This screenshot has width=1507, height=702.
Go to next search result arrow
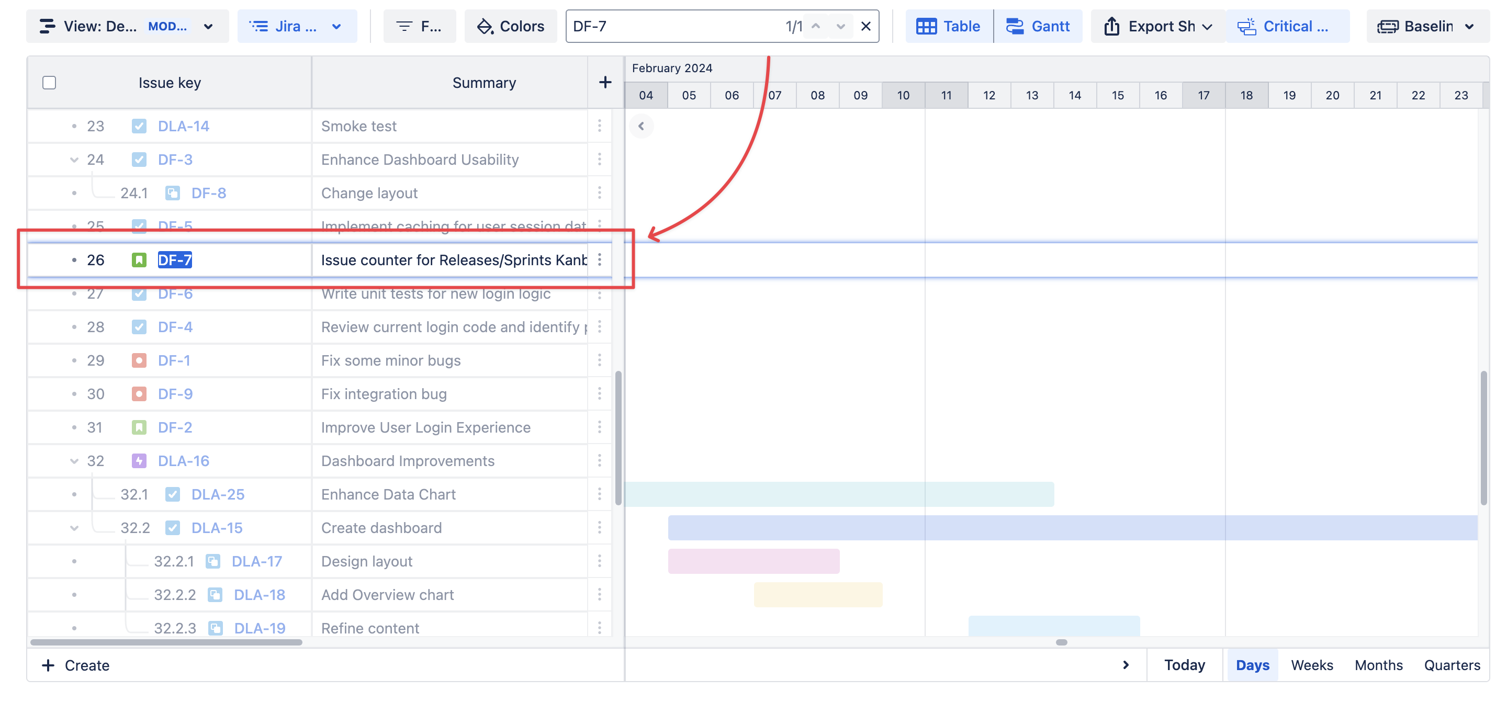[x=840, y=26]
